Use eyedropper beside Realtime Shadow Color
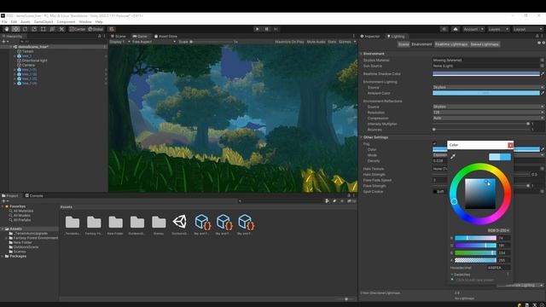This screenshot has width=546, height=307. tap(543, 74)
